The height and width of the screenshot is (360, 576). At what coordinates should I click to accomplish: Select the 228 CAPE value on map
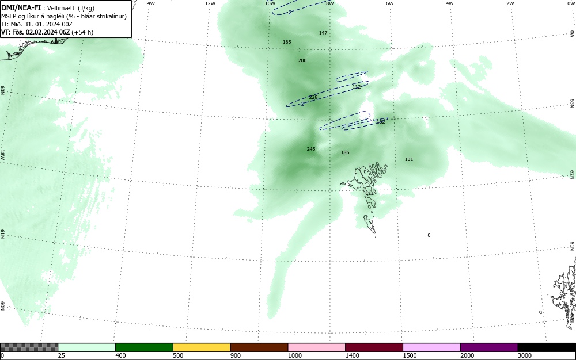click(x=313, y=98)
